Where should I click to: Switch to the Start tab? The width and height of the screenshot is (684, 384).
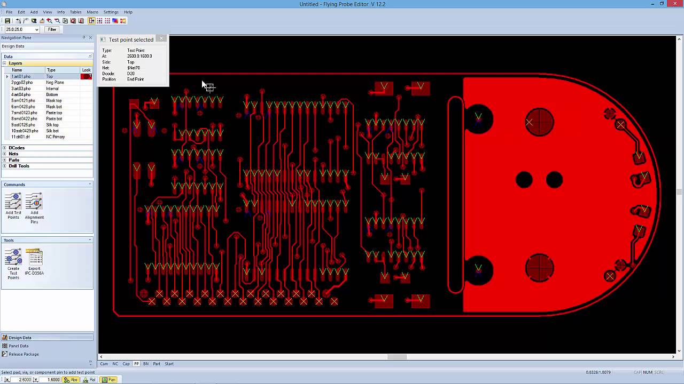pyautogui.click(x=169, y=364)
